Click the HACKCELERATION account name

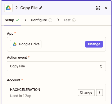click(x=25, y=90)
